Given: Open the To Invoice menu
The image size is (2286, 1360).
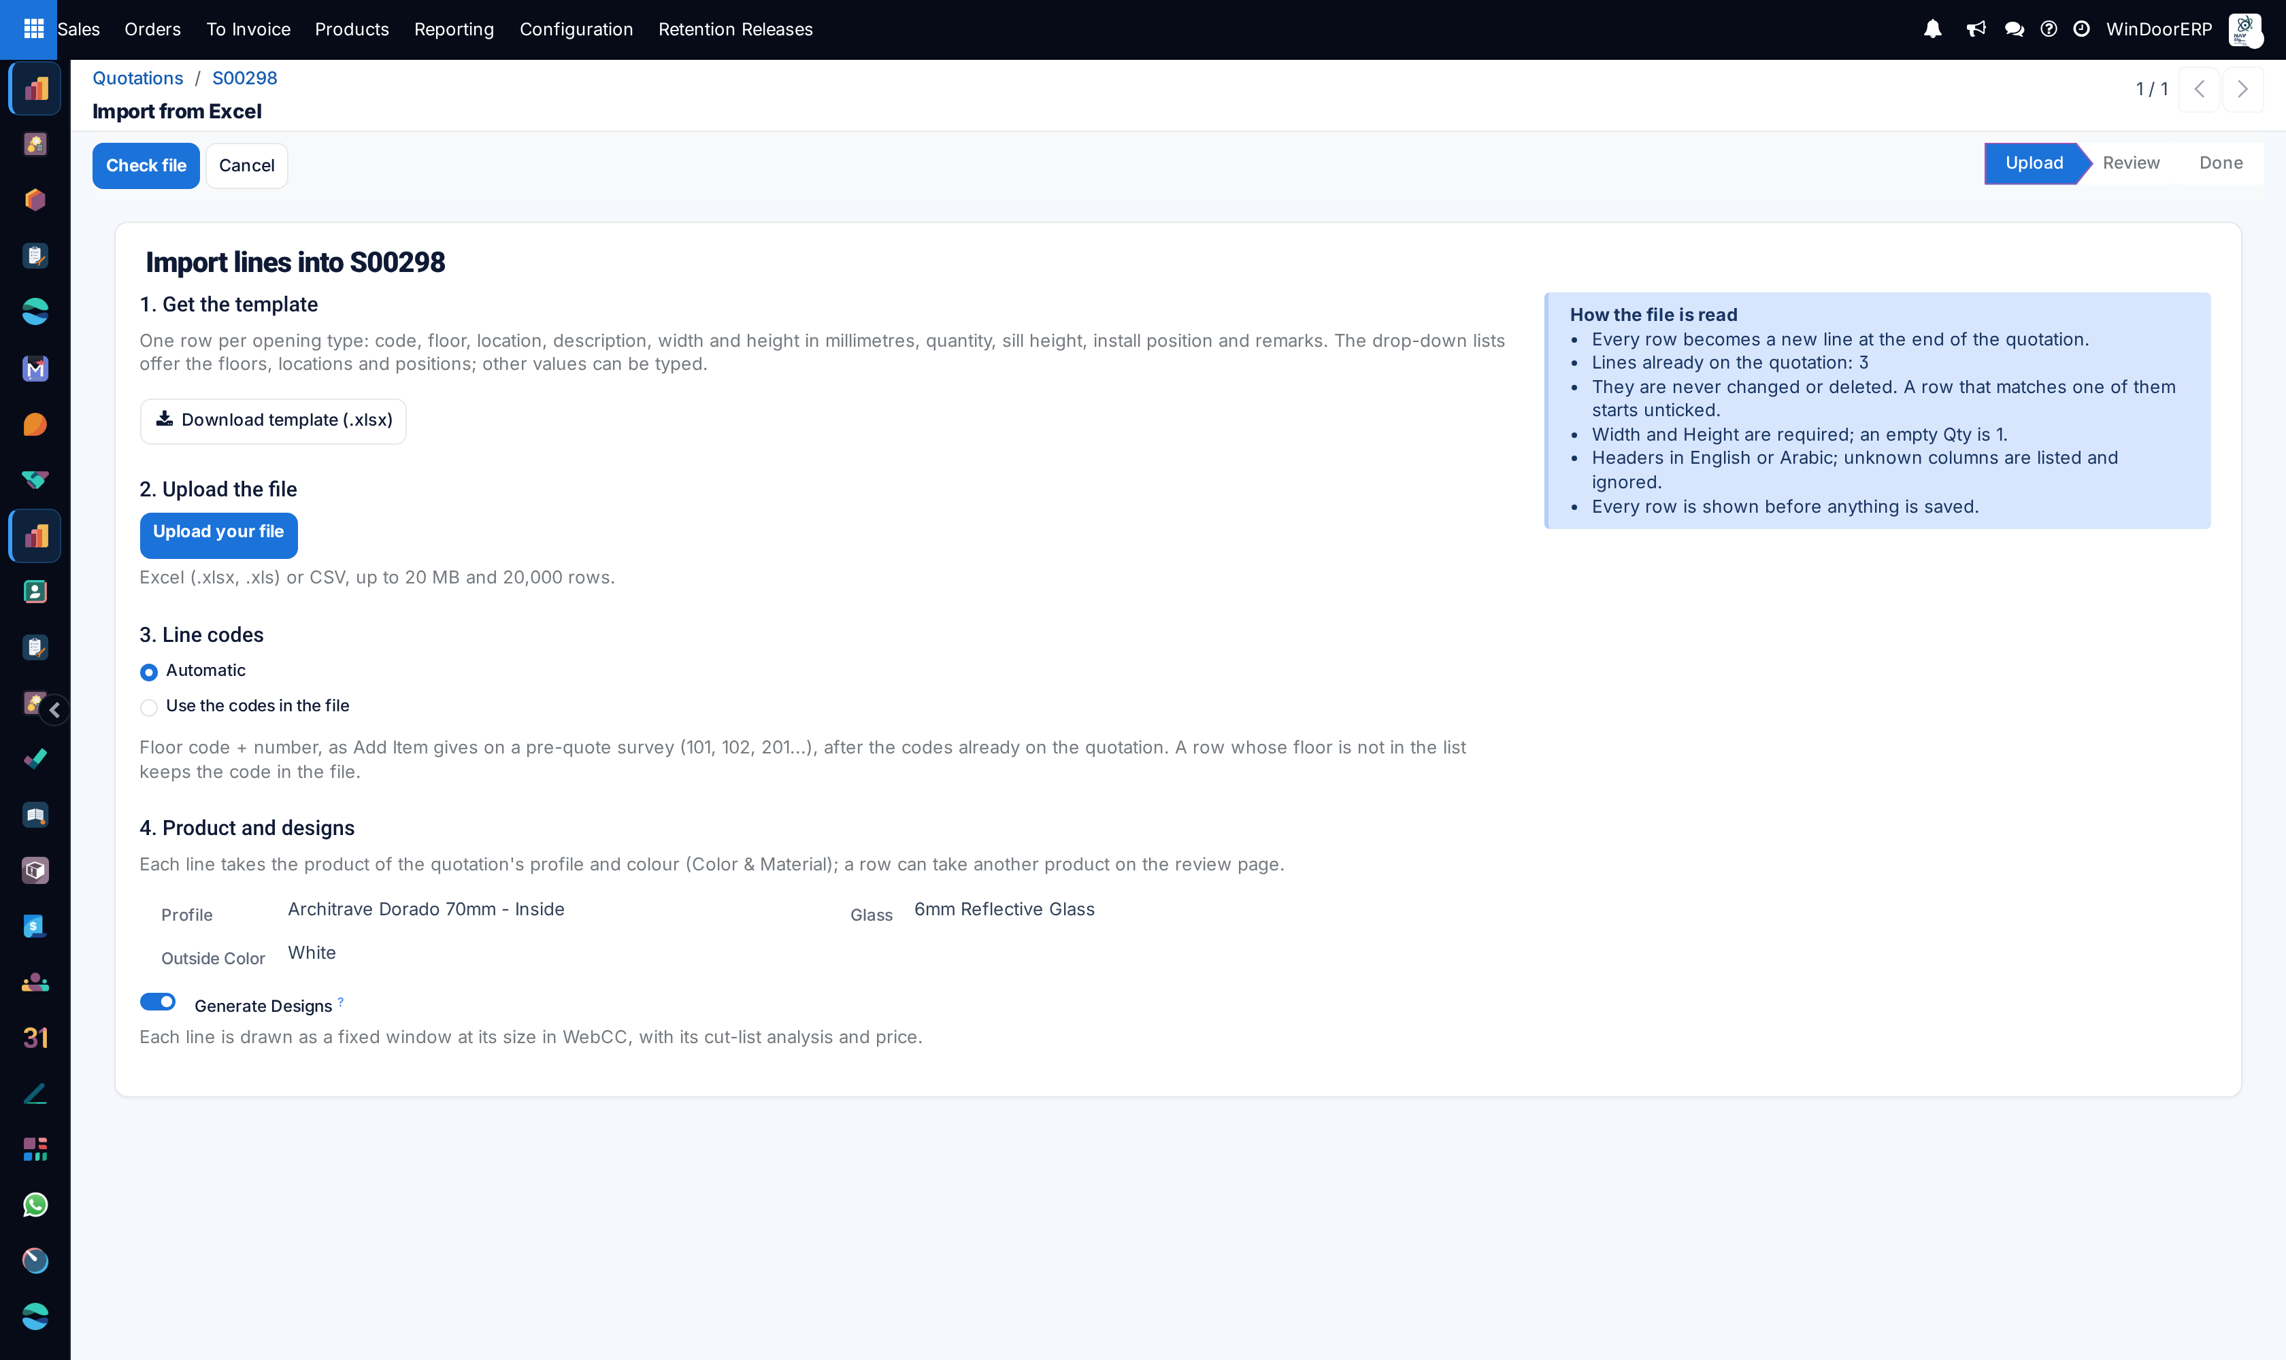Looking at the screenshot, I should (x=248, y=29).
